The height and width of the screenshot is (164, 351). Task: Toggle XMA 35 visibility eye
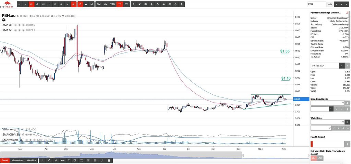click(16, 25)
